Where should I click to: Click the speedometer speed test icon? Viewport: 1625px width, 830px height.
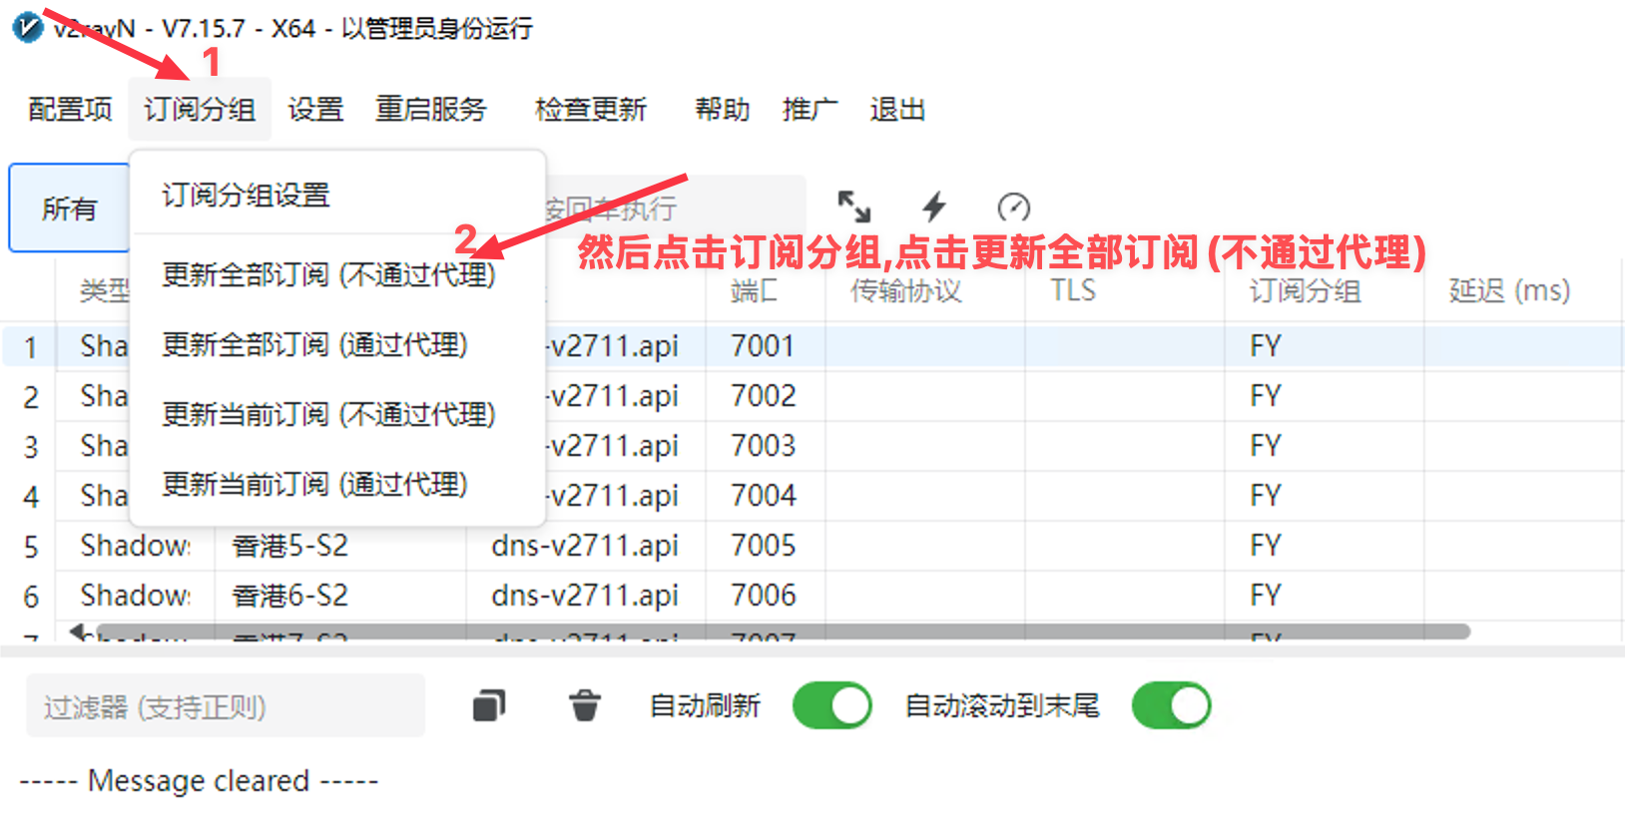tap(1013, 207)
